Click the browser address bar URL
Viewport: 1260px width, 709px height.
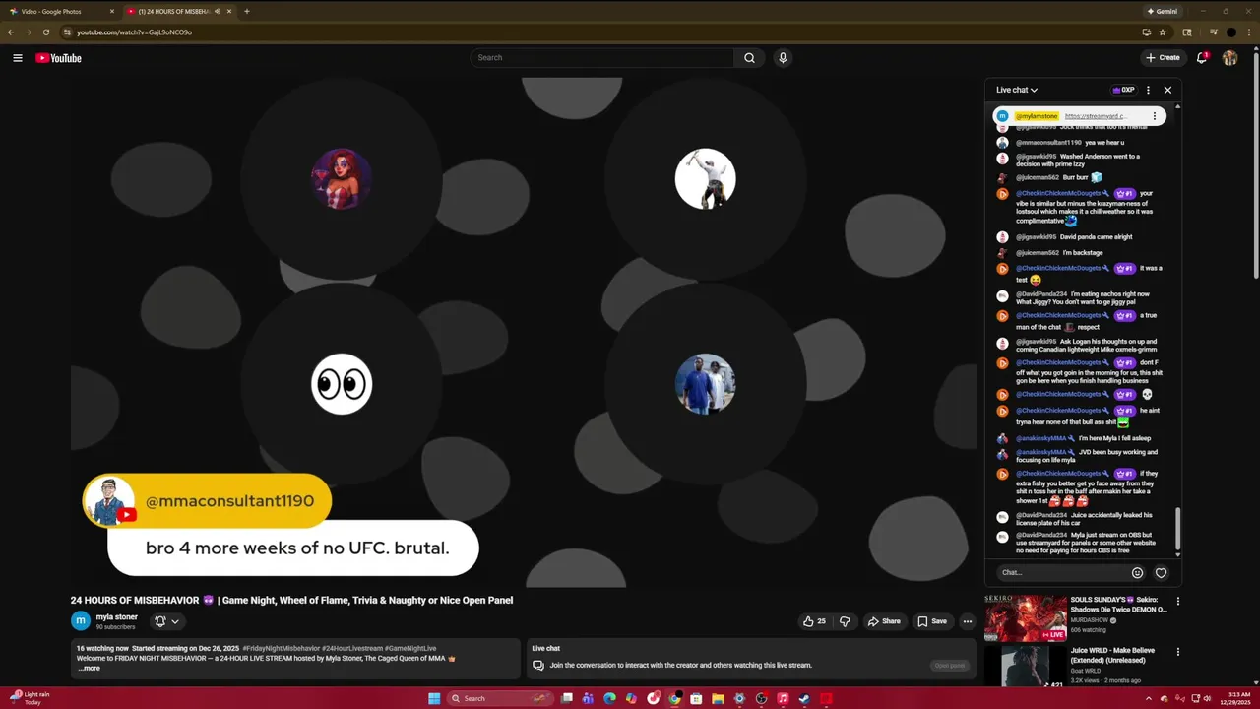pyautogui.click(x=134, y=32)
